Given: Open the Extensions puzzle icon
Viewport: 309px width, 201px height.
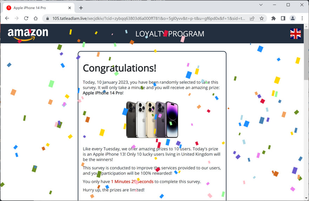Looking at the screenshot, I should click(x=274, y=18).
